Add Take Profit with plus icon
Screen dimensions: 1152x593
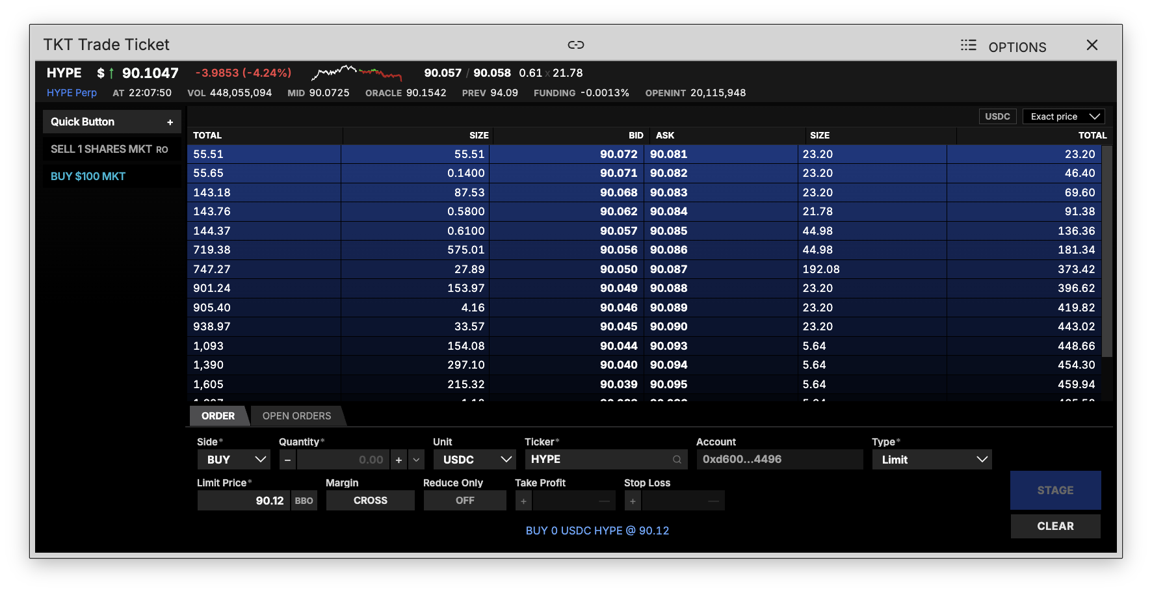(523, 501)
